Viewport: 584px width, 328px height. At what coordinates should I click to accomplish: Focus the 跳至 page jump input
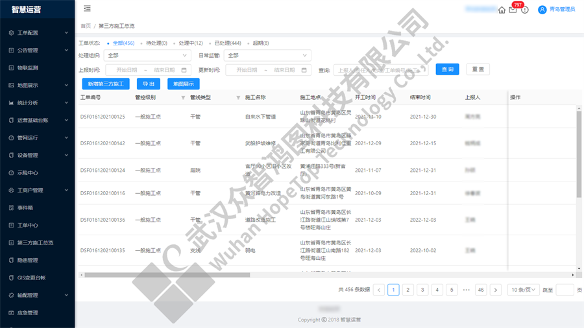click(565, 290)
